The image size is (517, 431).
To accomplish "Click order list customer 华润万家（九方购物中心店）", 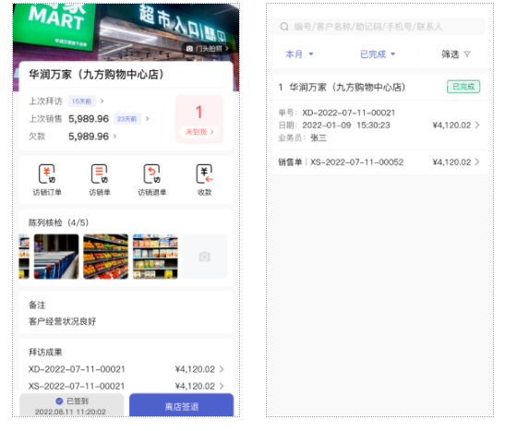I will pos(347,88).
